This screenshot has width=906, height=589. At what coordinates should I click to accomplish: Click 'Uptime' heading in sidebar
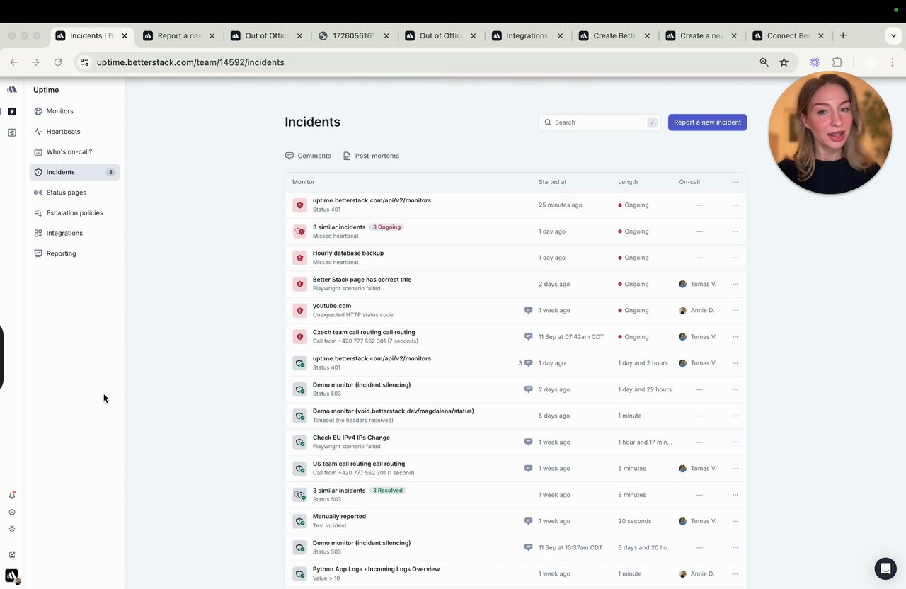pyautogui.click(x=46, y=90)
